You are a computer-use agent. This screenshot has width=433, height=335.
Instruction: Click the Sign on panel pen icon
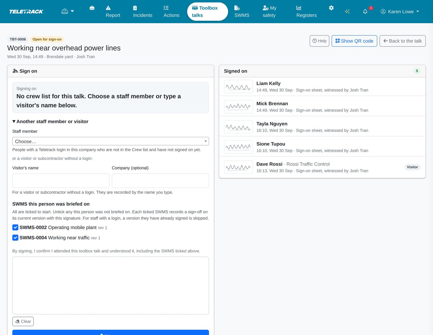pyautogui.click(x=15, y=71)
